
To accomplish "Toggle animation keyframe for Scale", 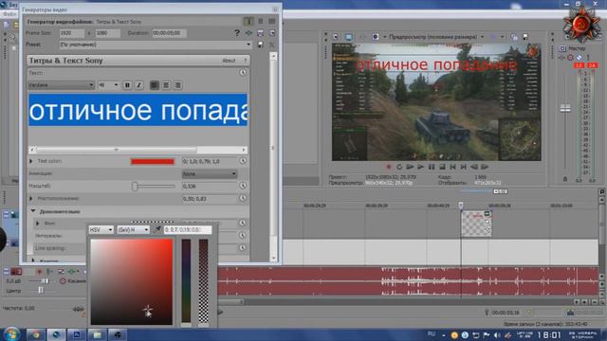I will coord(243,186).
